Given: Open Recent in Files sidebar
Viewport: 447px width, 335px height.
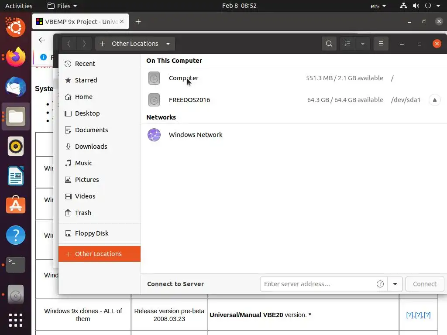Looking at the screenshot, I should 99,64.
